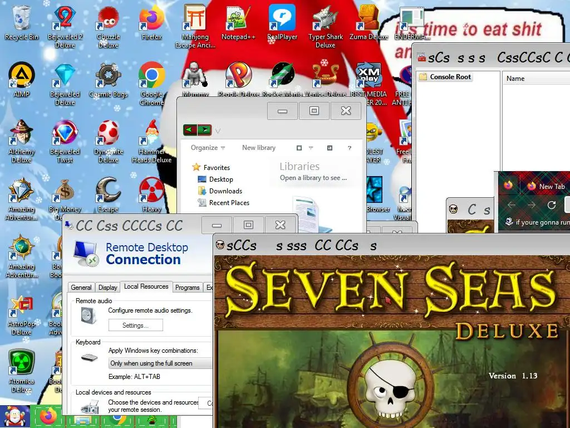Open the Recycle Bin desktop icon

tap(22, 22)
